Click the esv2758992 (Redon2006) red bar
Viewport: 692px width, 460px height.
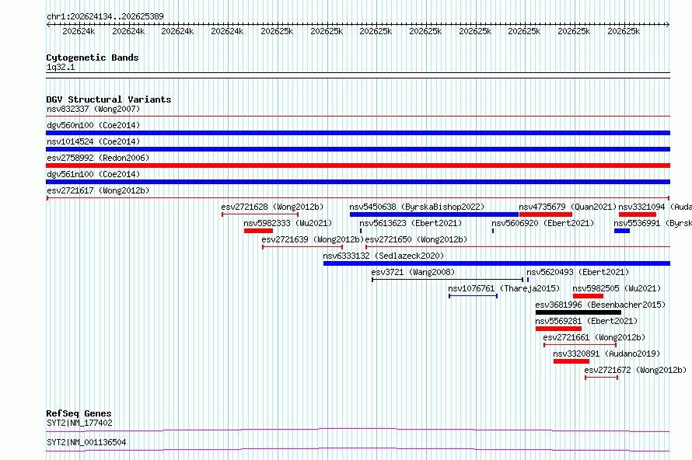(x=358, y=166)
